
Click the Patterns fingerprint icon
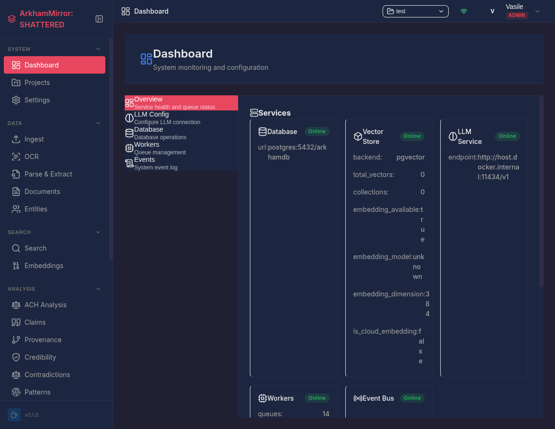click(16, 392)
